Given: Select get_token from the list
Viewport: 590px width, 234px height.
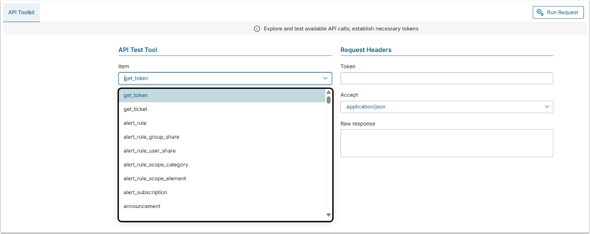Looking at the screenshot, I should (135, 95).
